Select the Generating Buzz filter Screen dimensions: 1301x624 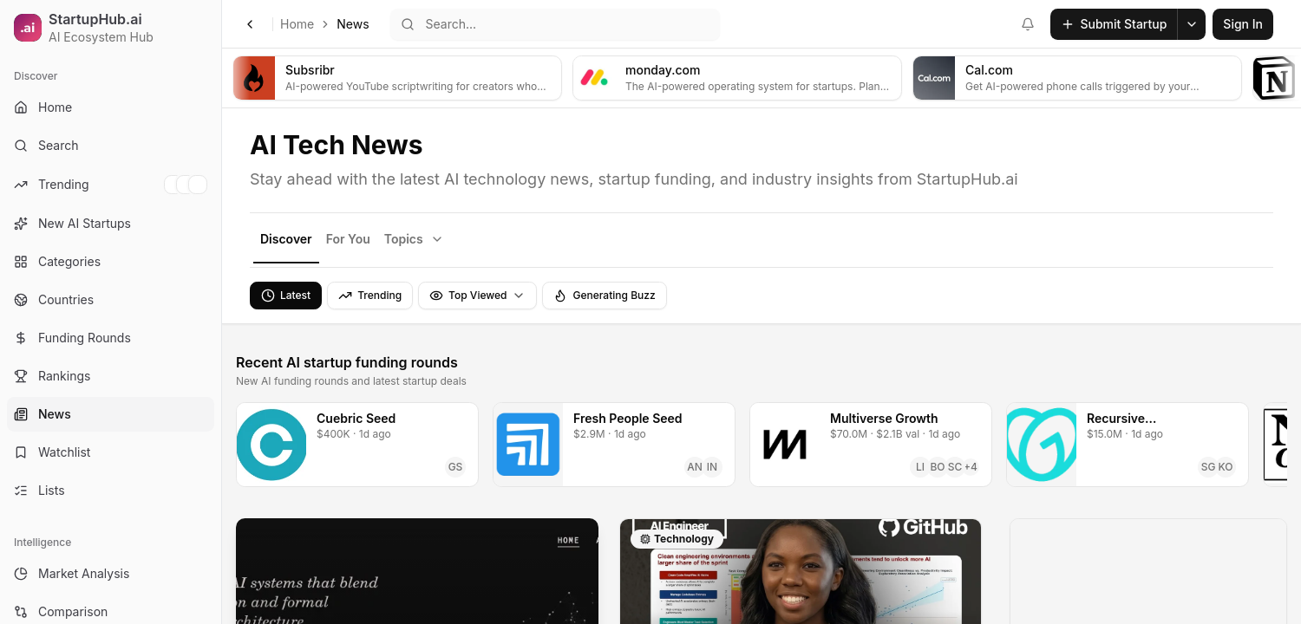pos(605,296)
